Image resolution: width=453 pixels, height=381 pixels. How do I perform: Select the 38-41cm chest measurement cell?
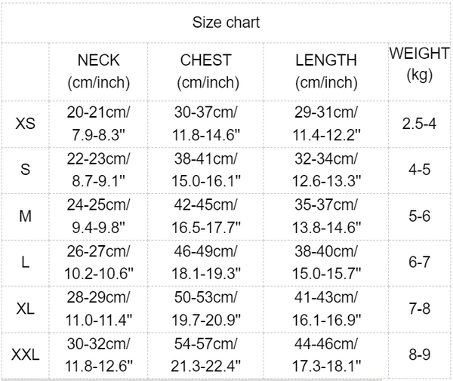(x=206, y=170)
